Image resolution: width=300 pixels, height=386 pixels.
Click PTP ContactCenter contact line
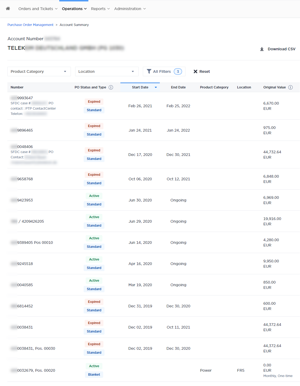pyautogui.click(x=33, y=109)
